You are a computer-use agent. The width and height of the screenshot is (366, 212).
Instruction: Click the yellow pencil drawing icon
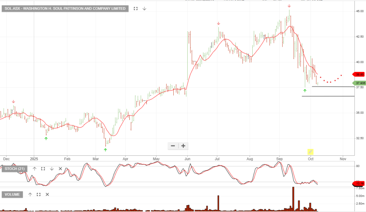[310, 152]
